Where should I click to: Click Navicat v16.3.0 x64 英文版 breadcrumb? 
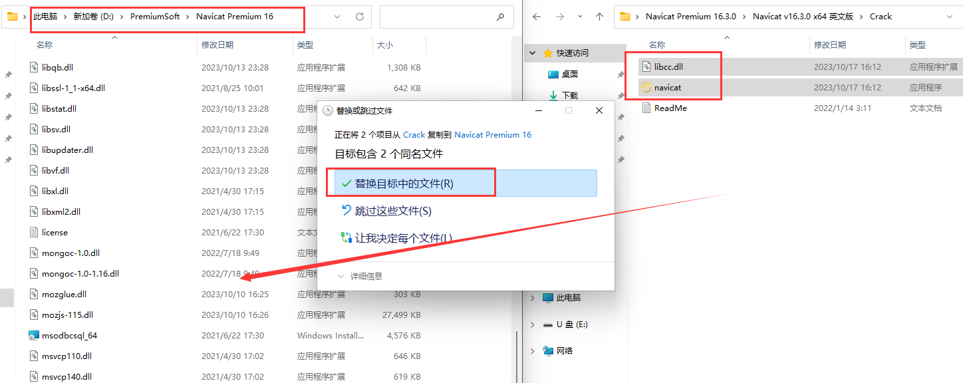pyautogui.click(x=803, y=17)
